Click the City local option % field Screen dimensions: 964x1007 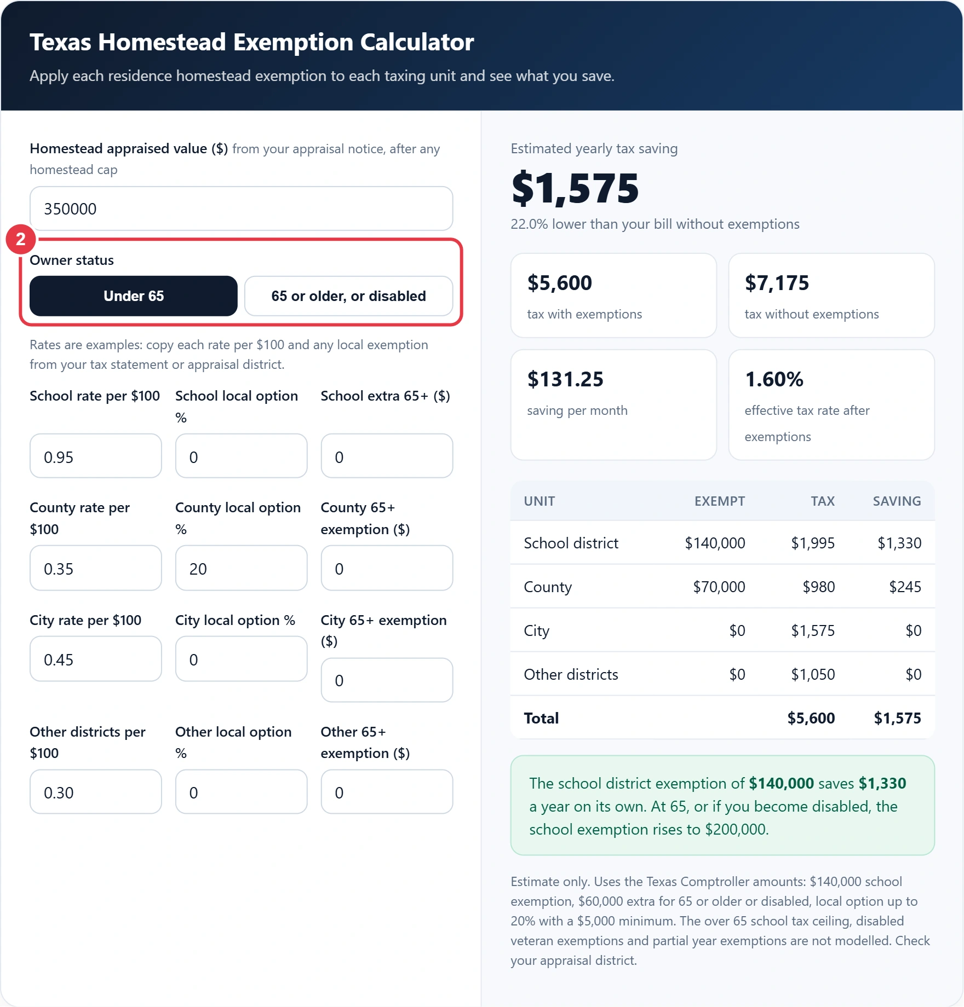(241, 659)
